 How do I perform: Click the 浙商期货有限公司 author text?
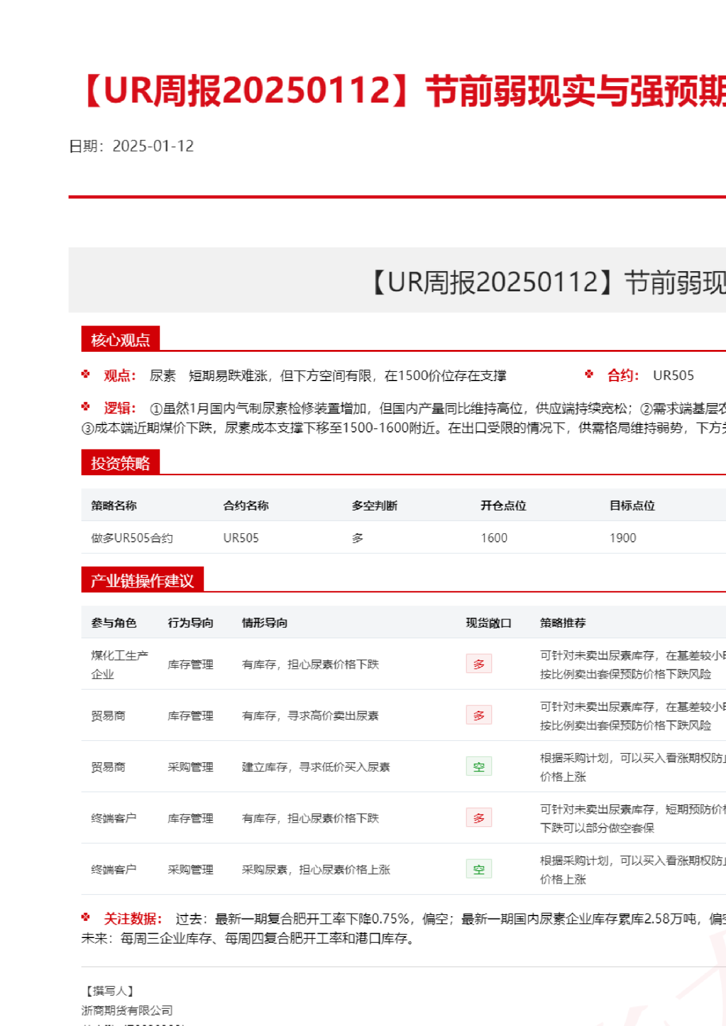[127, 1011]
